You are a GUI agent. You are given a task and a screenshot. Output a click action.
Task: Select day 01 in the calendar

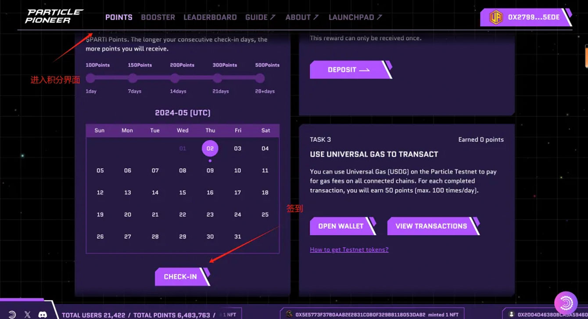click(x=183, y=149)
